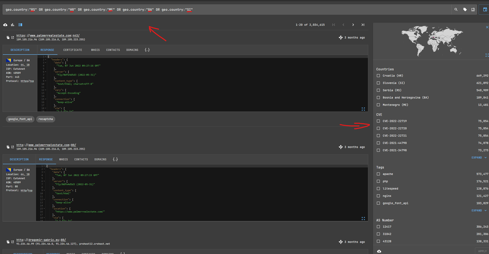Viewport: 489px width, 254px height.
Task: Open raw JSON tab for first result
Action: [x=147, y=50]
